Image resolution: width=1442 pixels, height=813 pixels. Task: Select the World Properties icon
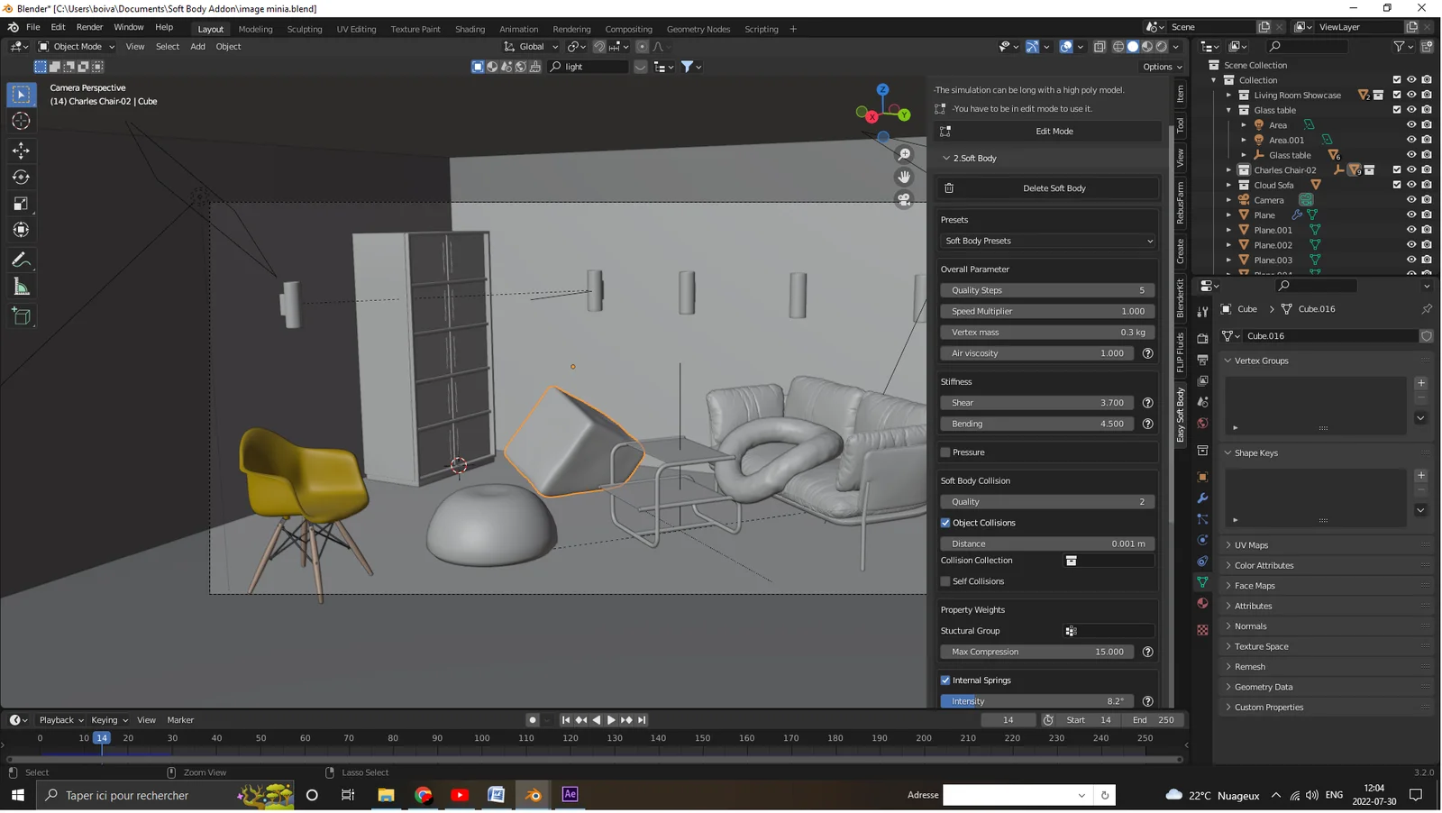[x=1202, y=423]
